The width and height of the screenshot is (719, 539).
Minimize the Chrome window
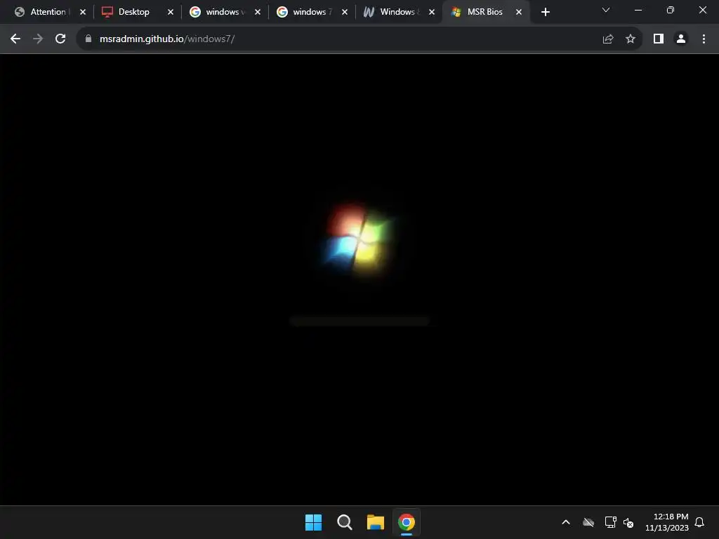[638, 10]
